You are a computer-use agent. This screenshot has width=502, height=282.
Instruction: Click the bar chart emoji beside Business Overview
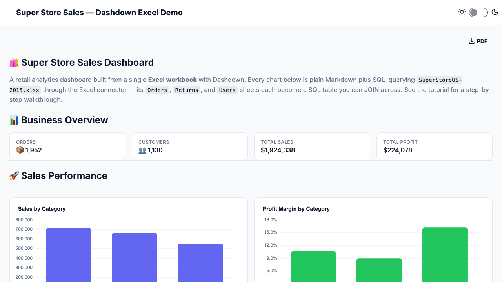click(x=14, y=120)
